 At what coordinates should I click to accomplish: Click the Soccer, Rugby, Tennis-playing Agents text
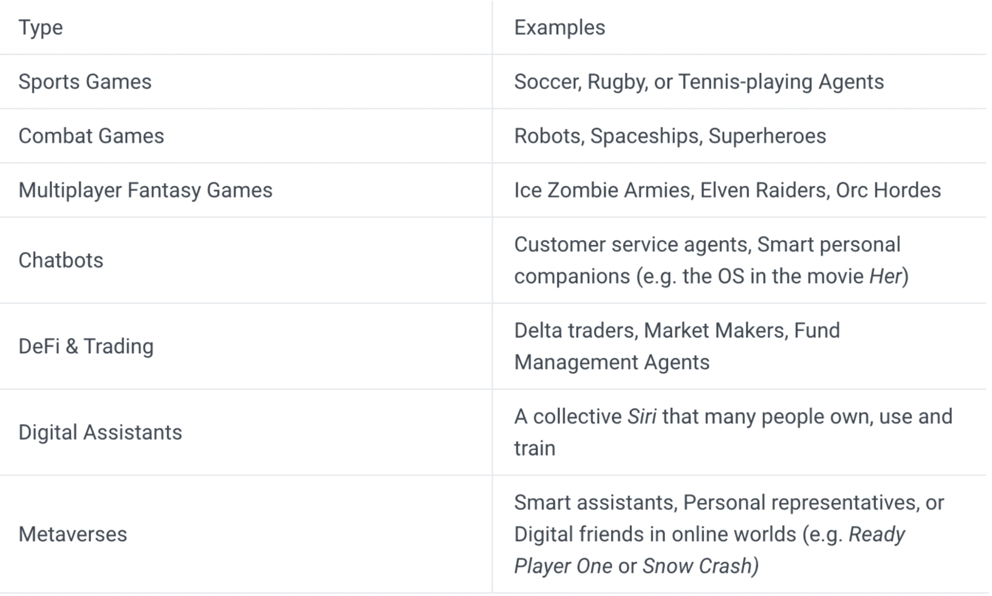699,82
